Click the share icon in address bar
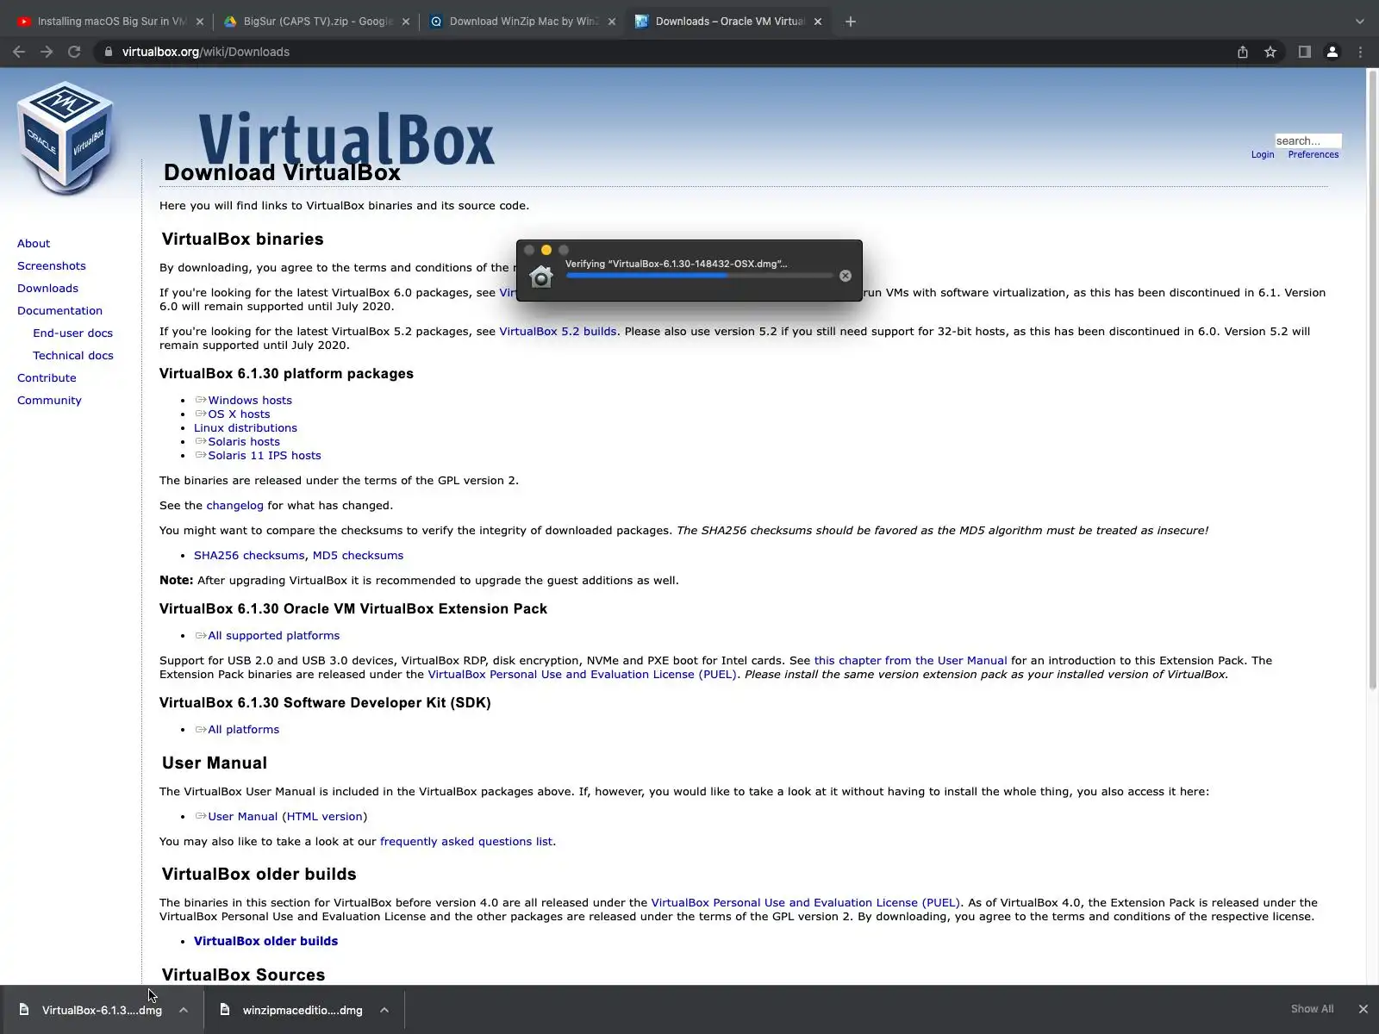 click(1243, 52)
